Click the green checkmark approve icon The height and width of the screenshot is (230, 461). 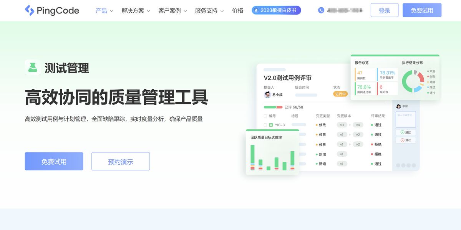point(402,132)
